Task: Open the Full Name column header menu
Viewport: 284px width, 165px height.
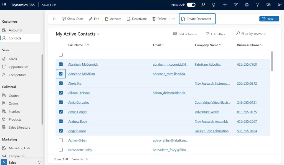Action: (x=78, y=45)
